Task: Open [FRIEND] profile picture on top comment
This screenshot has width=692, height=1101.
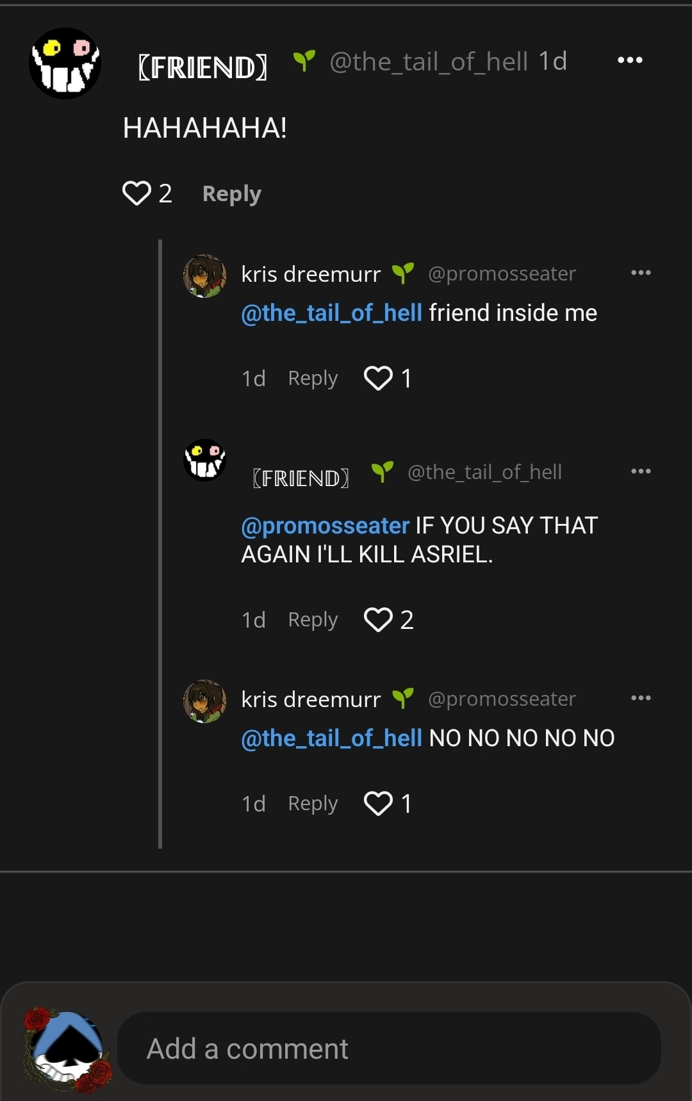Action: tap(65, 63)
